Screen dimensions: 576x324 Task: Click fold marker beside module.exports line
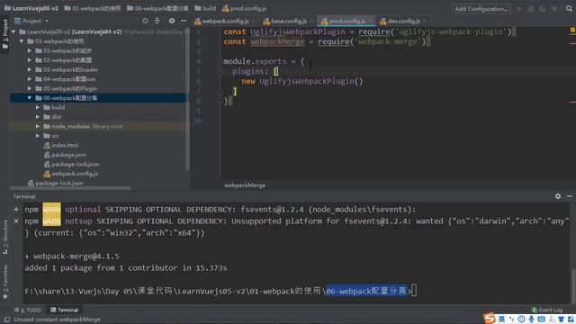[220, 61]
